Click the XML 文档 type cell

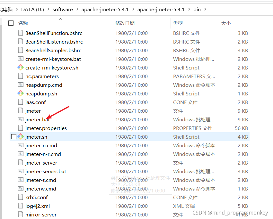coord(184,206)
